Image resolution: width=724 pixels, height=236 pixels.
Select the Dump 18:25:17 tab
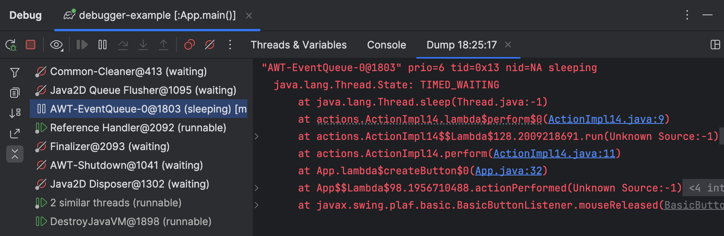461,45
